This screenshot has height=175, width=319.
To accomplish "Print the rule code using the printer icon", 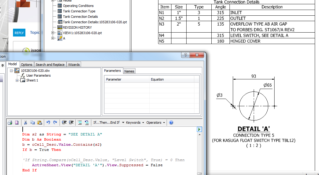I will pos(9,122).
